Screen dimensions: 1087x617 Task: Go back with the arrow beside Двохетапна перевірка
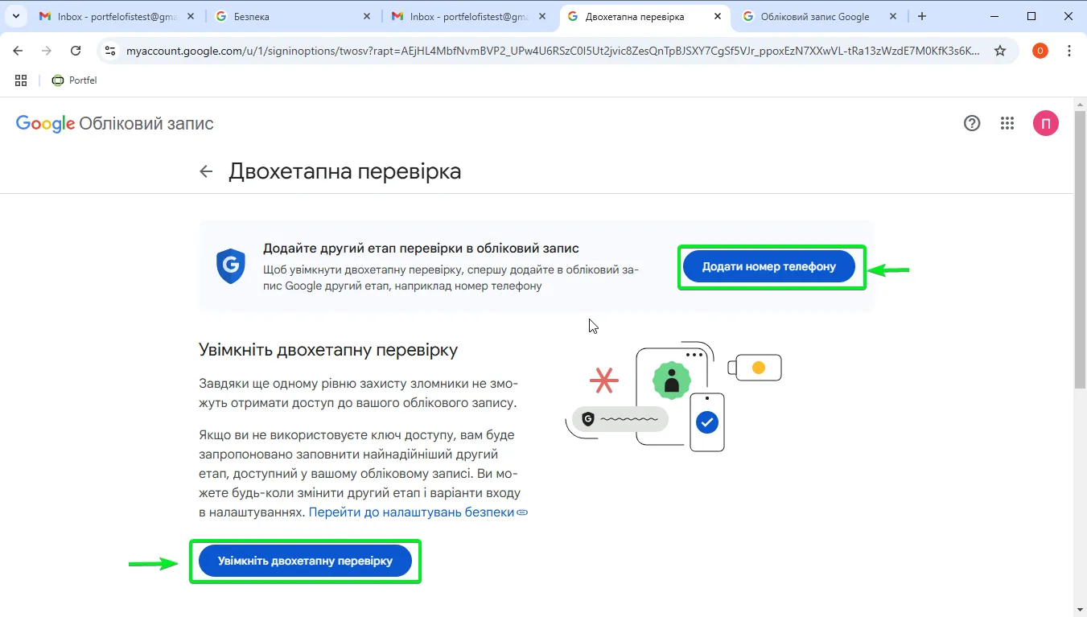[207, 171]
